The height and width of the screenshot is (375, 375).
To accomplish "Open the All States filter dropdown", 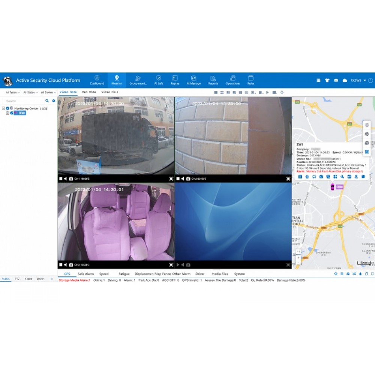I will tap(30, 92).
